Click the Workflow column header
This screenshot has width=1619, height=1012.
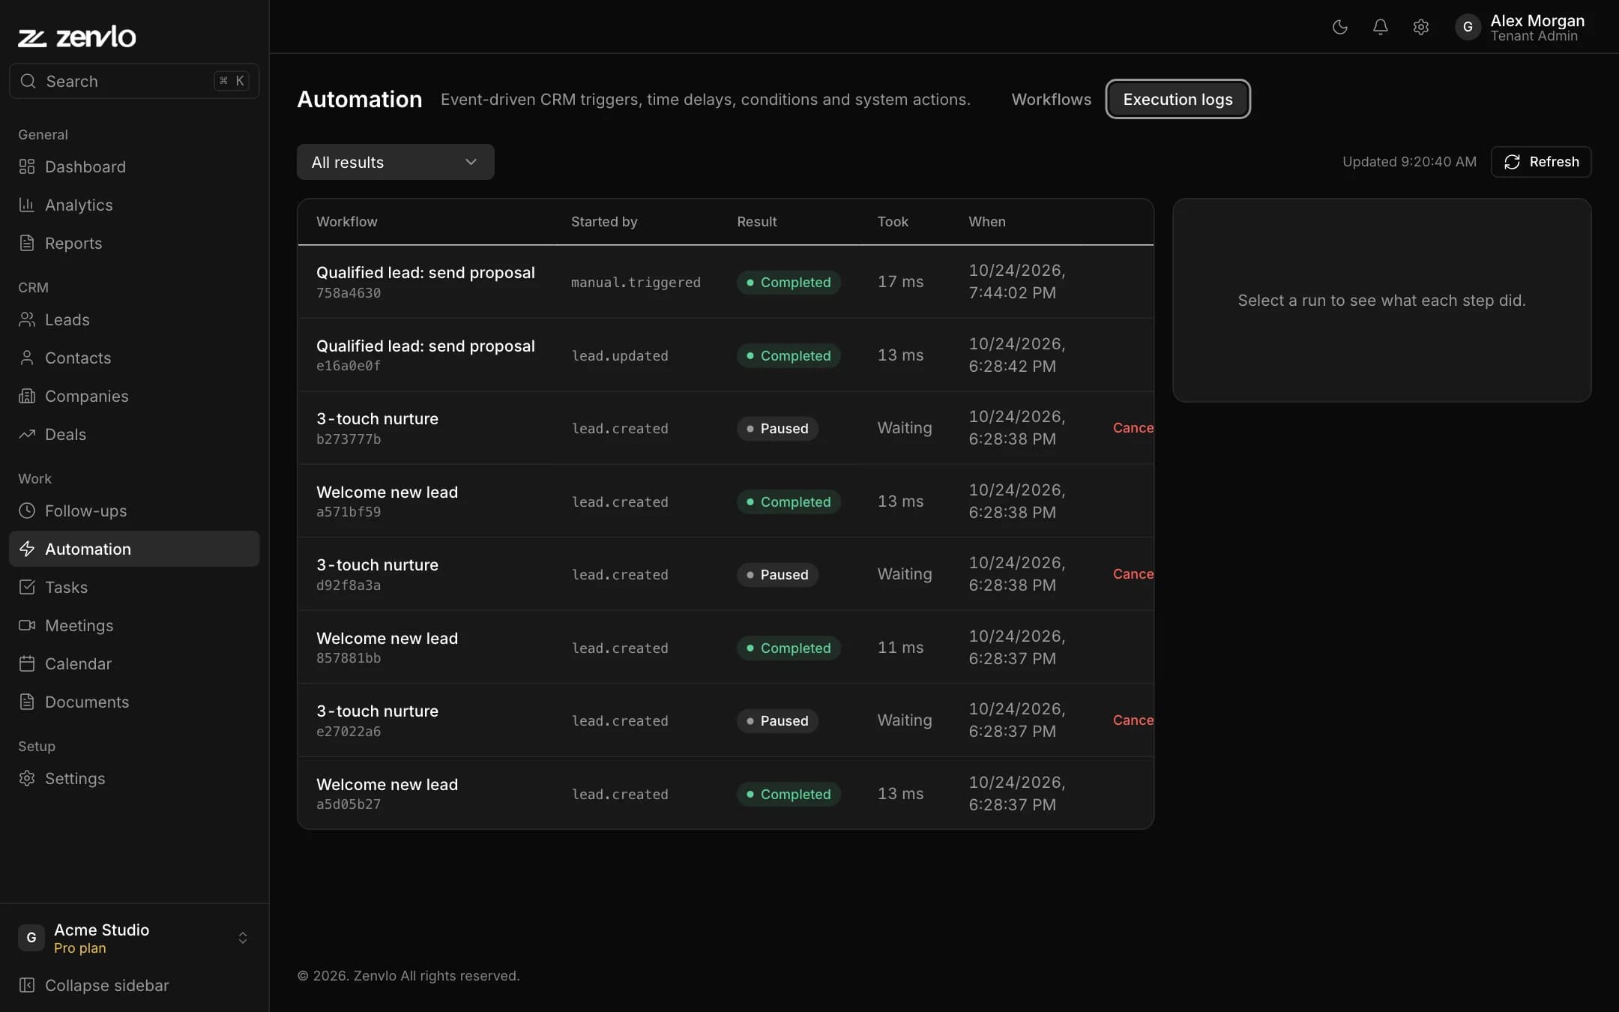tap(347, 222)
